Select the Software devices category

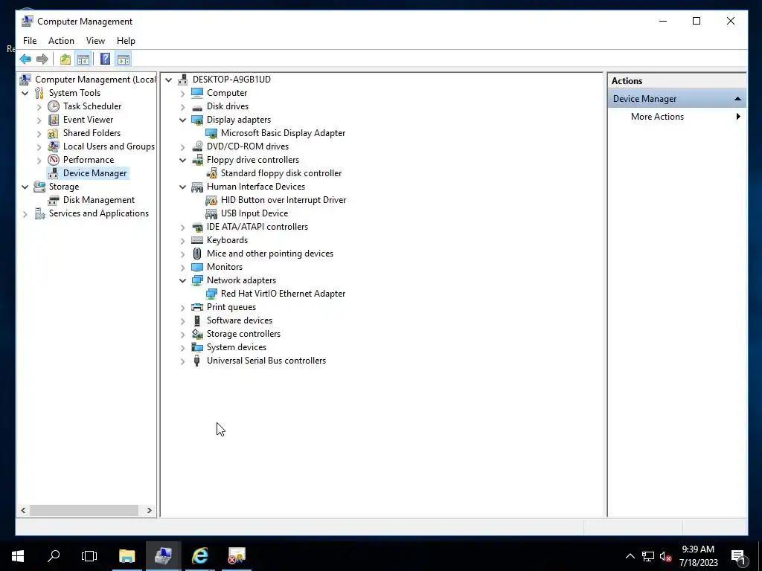240,320
